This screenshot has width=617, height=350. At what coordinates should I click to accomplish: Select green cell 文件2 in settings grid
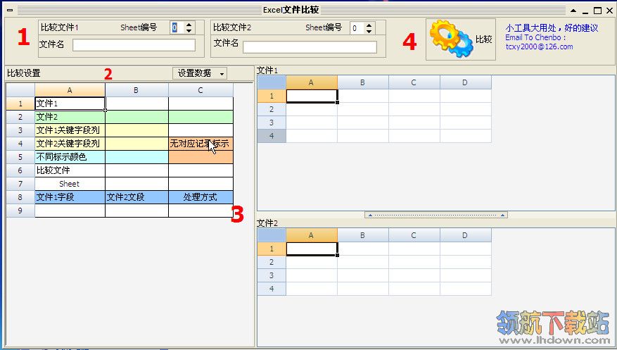coord(70,117)
